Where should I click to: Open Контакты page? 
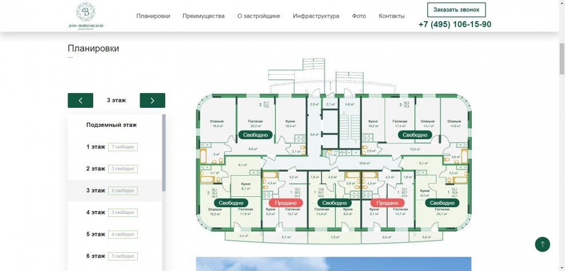click(391, 16)
